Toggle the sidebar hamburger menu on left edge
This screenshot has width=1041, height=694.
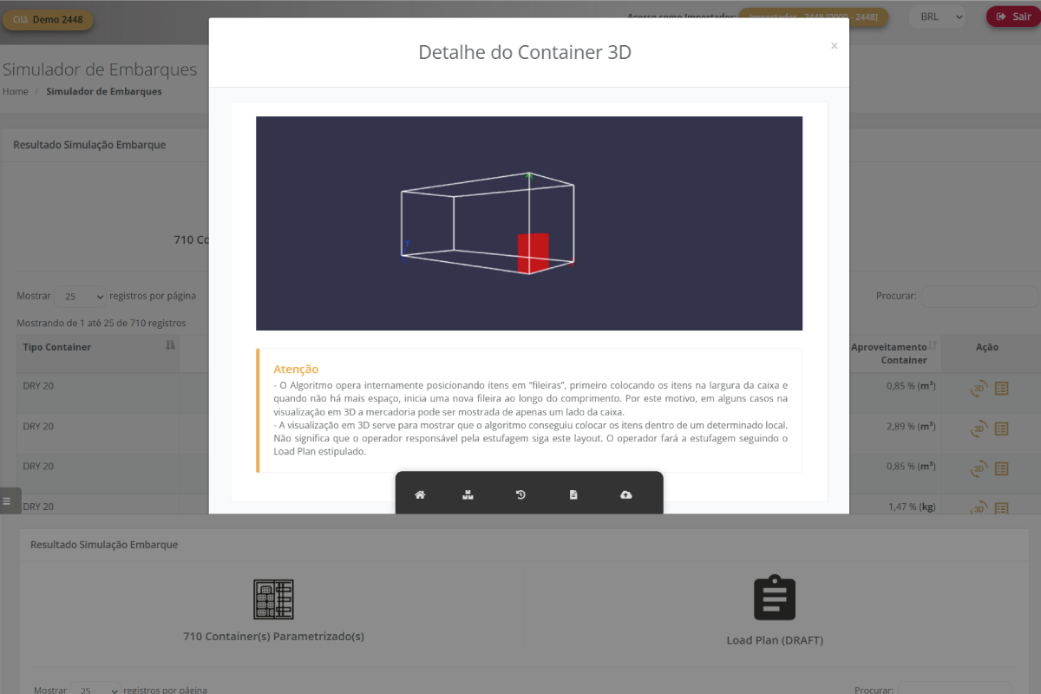pyautogui.click(x=7, y=501)
